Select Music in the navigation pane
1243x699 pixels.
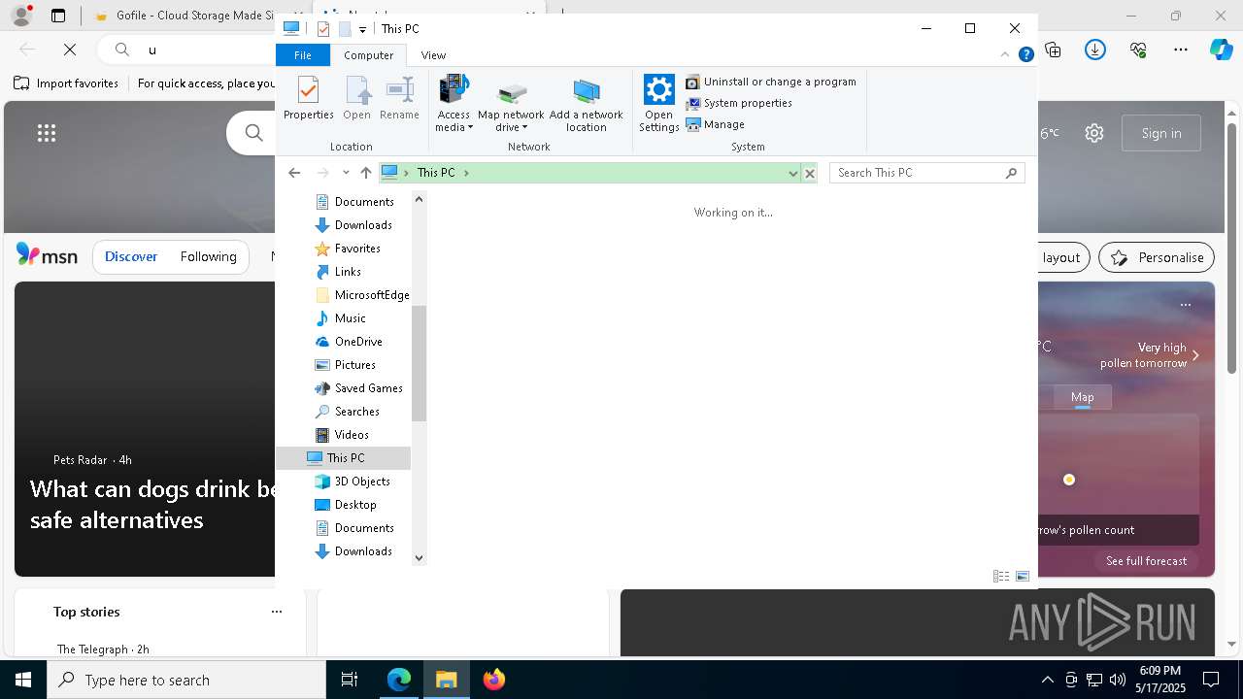[x=350, y=318]
